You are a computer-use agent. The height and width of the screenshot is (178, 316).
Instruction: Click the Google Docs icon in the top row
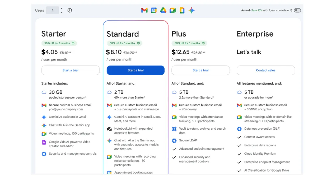[182, 10]
